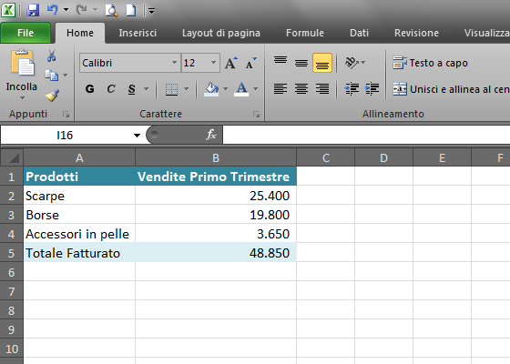Click the Decrease indent icon
Image resolution: width=510 pixels, height=364 pixels.
(352, 88)
